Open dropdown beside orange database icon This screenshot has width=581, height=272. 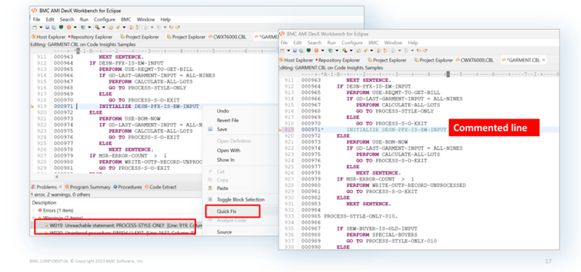75,27
